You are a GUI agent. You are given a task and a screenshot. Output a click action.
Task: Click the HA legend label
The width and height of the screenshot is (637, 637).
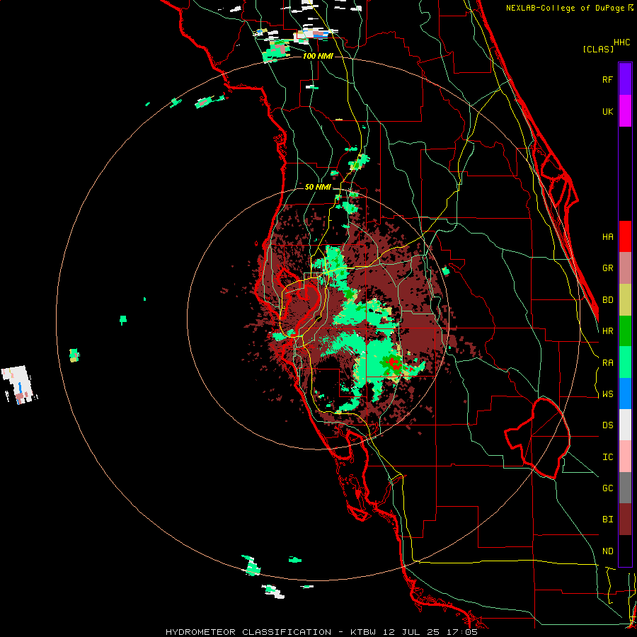(607, 237)
